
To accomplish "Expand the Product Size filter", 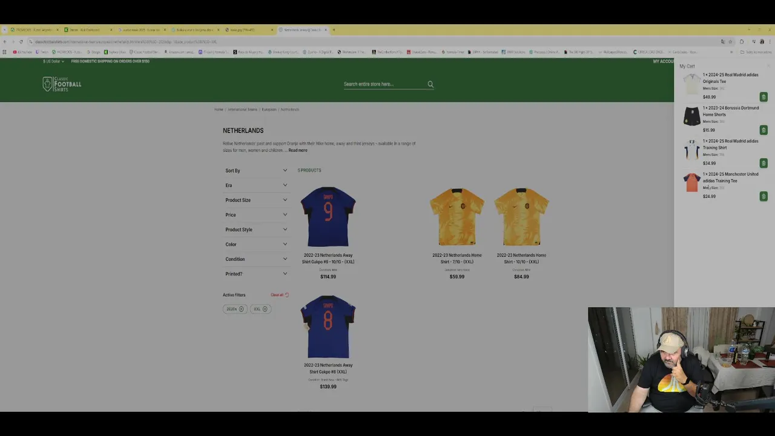I will click(256, 200).
